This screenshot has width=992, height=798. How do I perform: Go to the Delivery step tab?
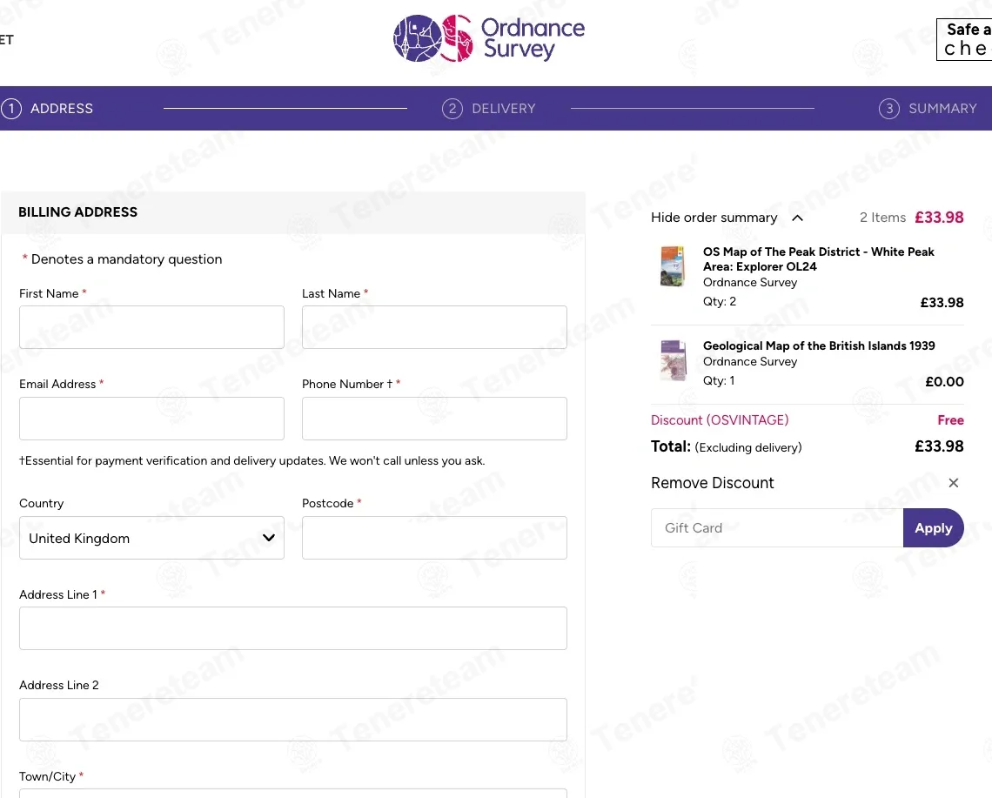click(503, 109)
